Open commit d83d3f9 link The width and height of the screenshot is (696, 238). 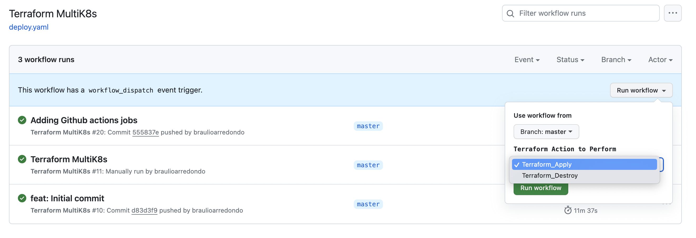point(144,210)
